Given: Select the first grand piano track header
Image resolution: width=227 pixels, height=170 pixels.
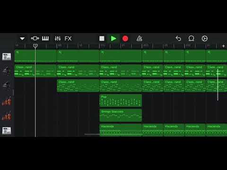Looking at the screenshot, I should coord(7,71).
